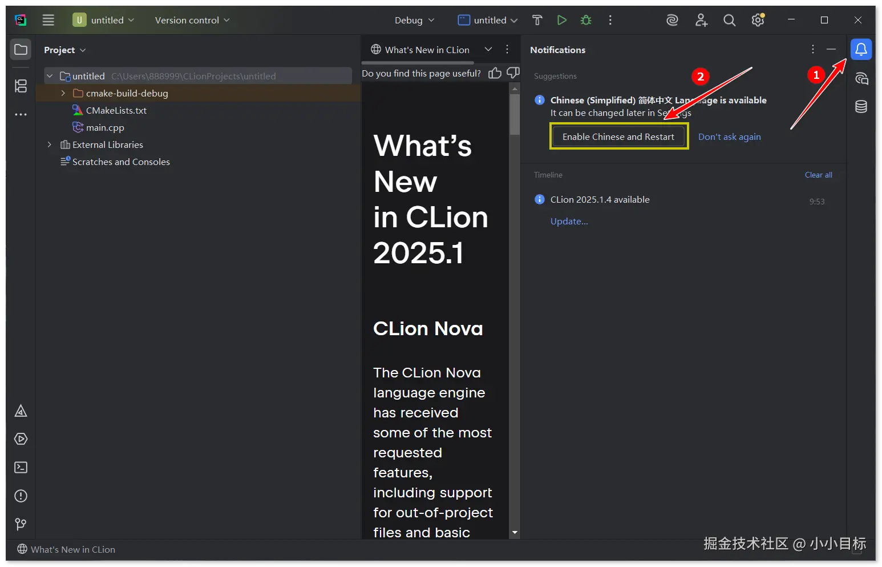Open AI Chat tool window on right sidebar
This screenshot has height=567, width=882.
click(861, 78)
